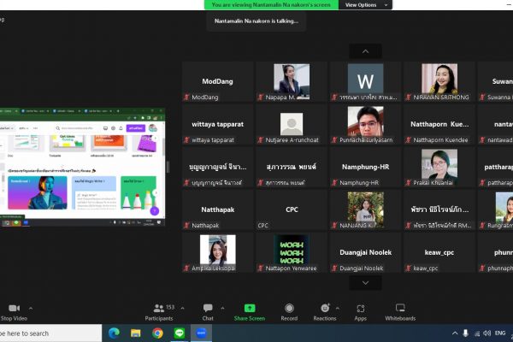The height and width of the screenshot is (342, 513).
Task: Select the keaw_cpc participant tile
Action: (x=439, y=253)
